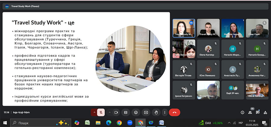
Task: Expand video settings arrow beside the camera
Action: [109, 112]
